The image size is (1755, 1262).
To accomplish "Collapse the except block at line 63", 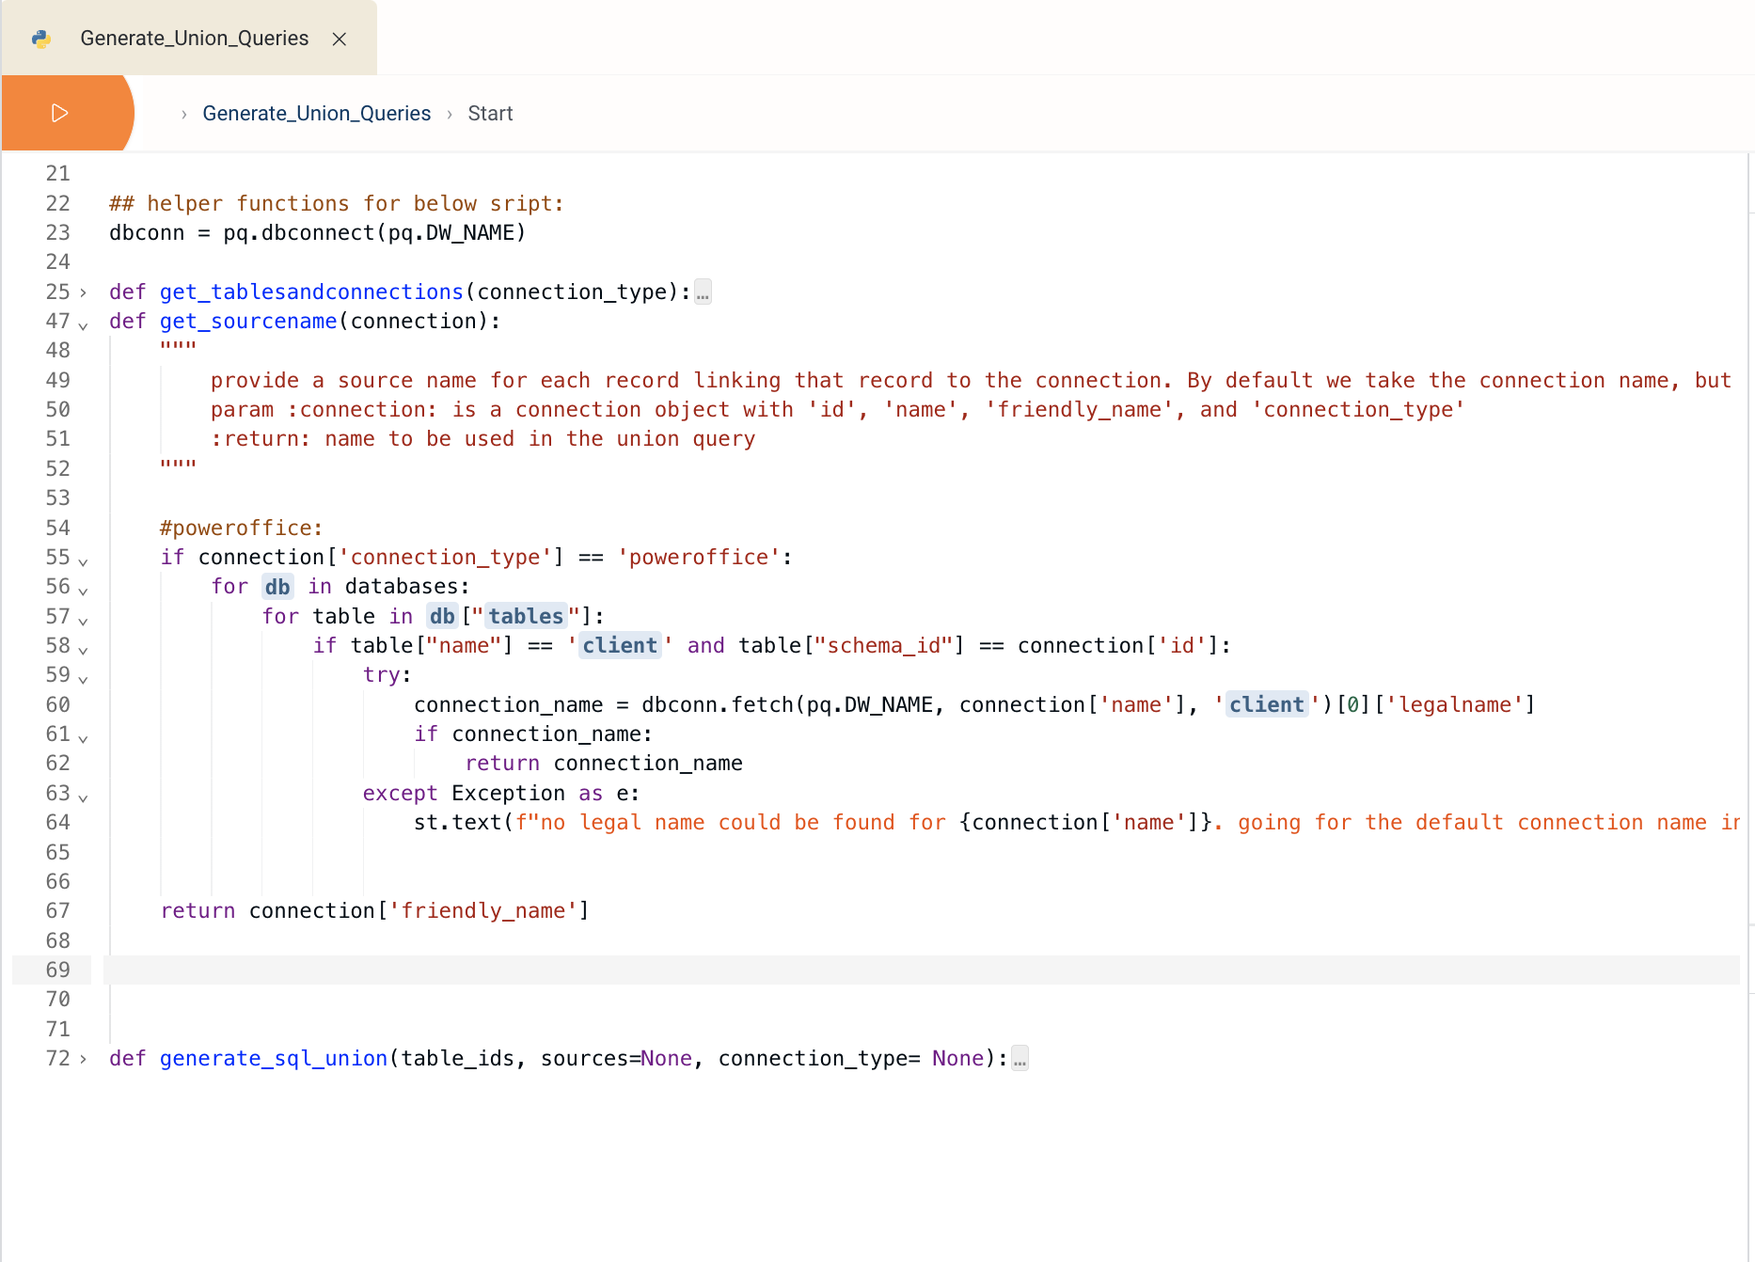I will 83,797.
